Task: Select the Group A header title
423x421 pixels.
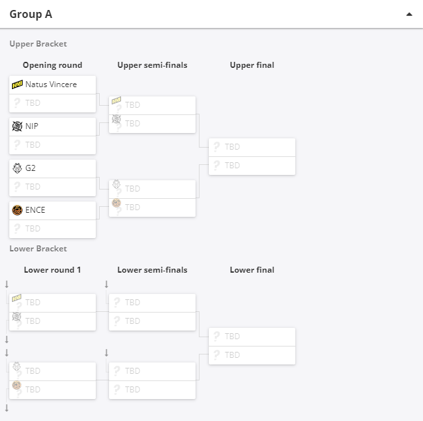Action: pyautogui.click(x=31, y=14)
